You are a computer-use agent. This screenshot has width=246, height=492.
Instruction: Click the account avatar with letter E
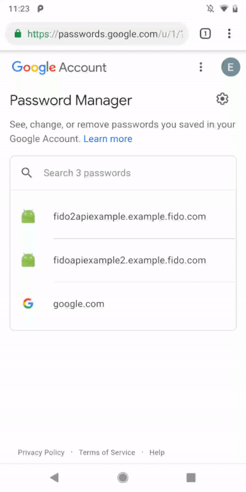pos(230,67)
